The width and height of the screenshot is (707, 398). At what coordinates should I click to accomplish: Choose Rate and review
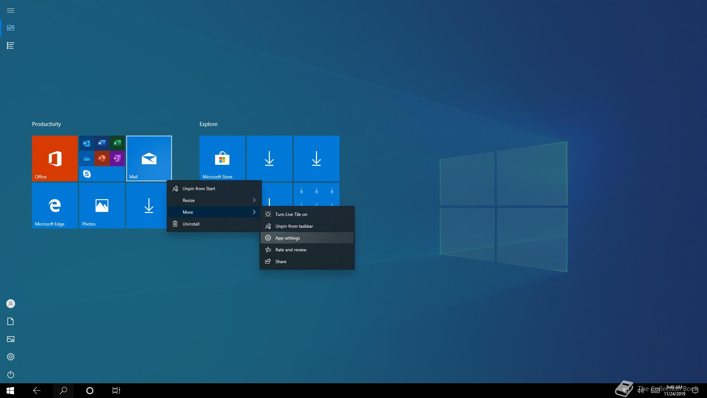(307, 249)
